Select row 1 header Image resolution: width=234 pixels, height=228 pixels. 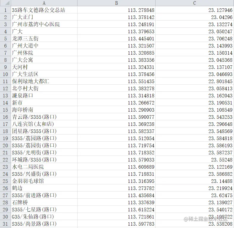(5, 10)
